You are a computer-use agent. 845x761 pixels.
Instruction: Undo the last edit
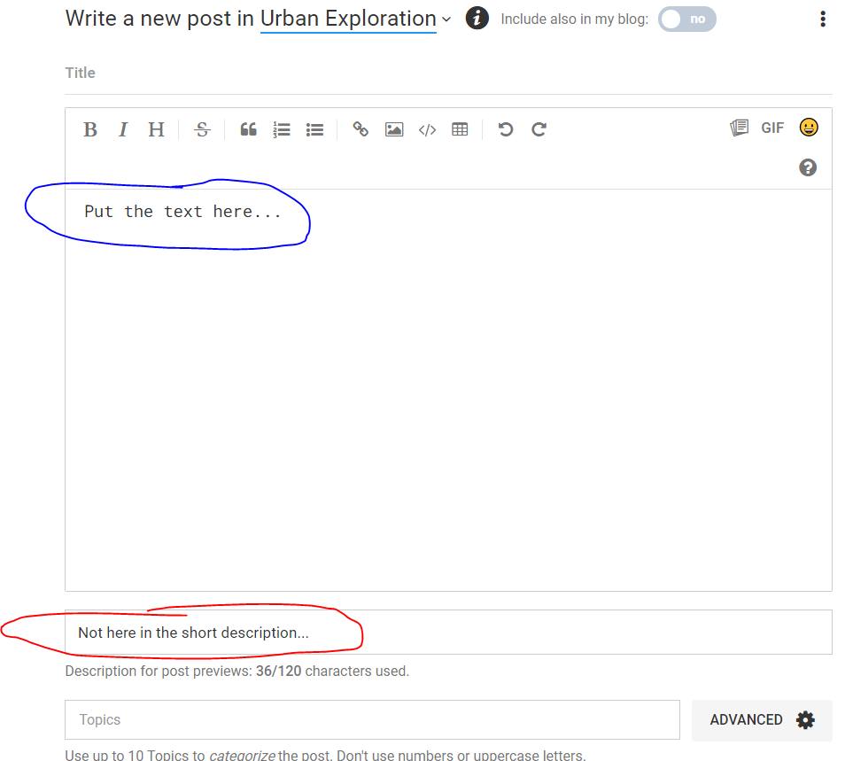coord(506,129)
